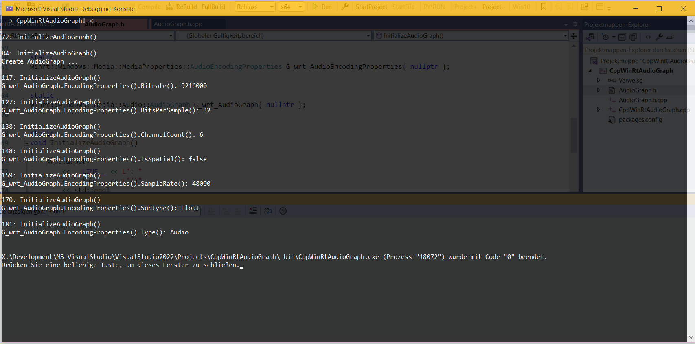Select AudioGraph.h in the Explorer tree
Viewport: 695px width, 344px height.
637,90
